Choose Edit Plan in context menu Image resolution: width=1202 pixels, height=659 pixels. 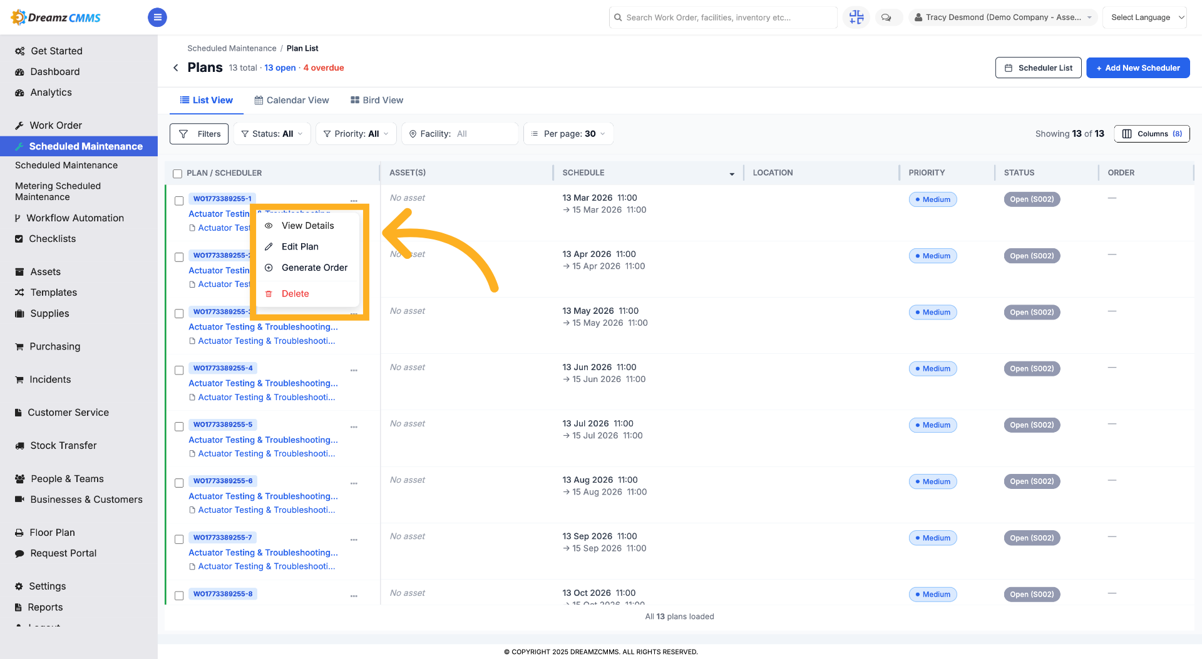pos(300,246)
